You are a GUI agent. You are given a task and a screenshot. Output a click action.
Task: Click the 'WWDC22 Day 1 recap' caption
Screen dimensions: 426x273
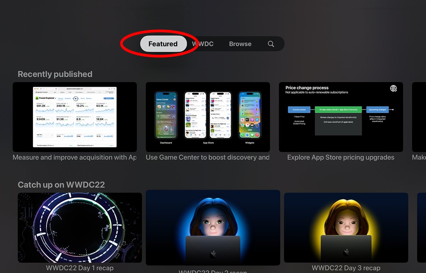(80, 268)
